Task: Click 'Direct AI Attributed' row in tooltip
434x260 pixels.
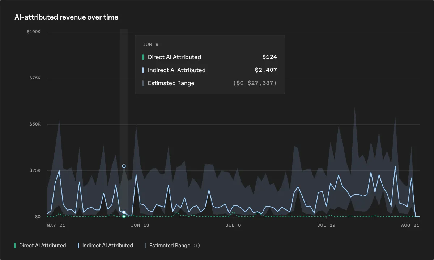Action: [210, 57]
